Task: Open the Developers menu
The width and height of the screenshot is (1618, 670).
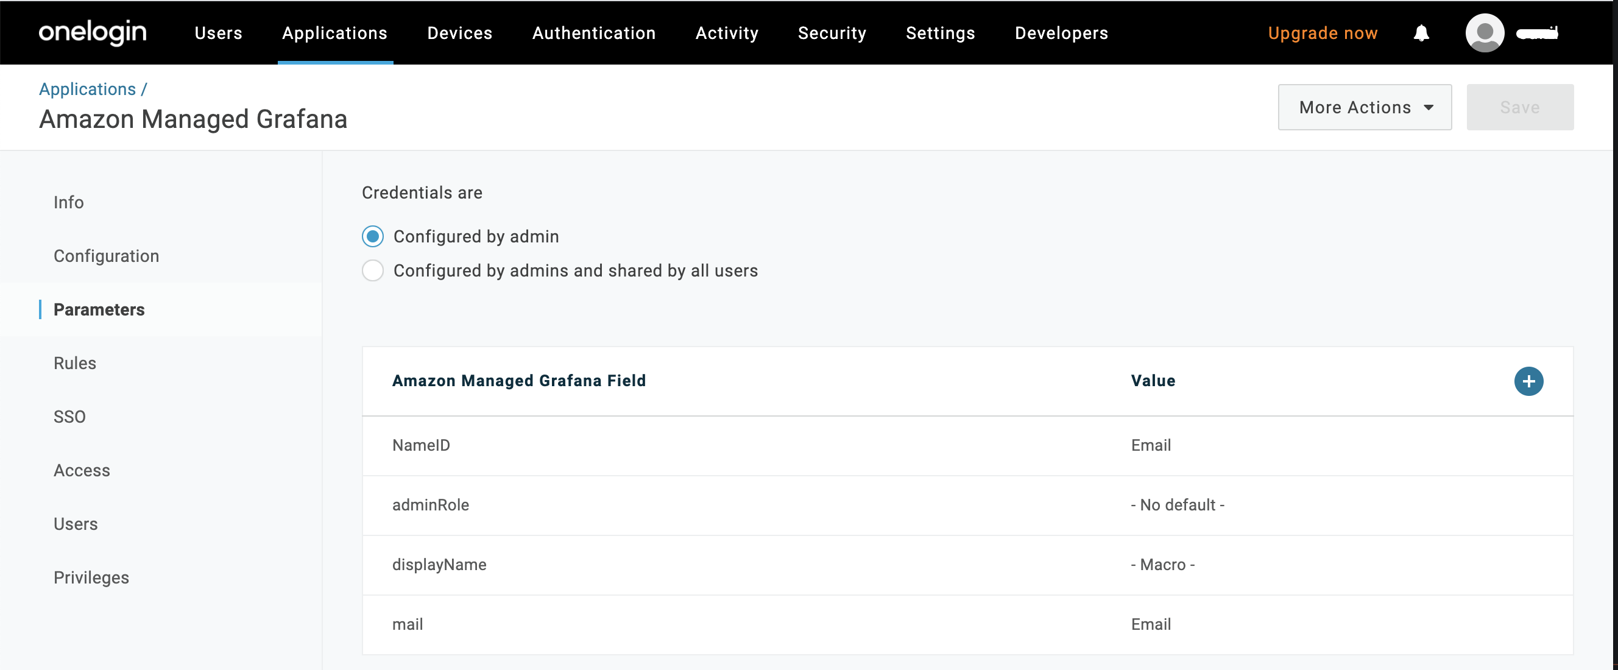Action: click(x=1061, y=33)
